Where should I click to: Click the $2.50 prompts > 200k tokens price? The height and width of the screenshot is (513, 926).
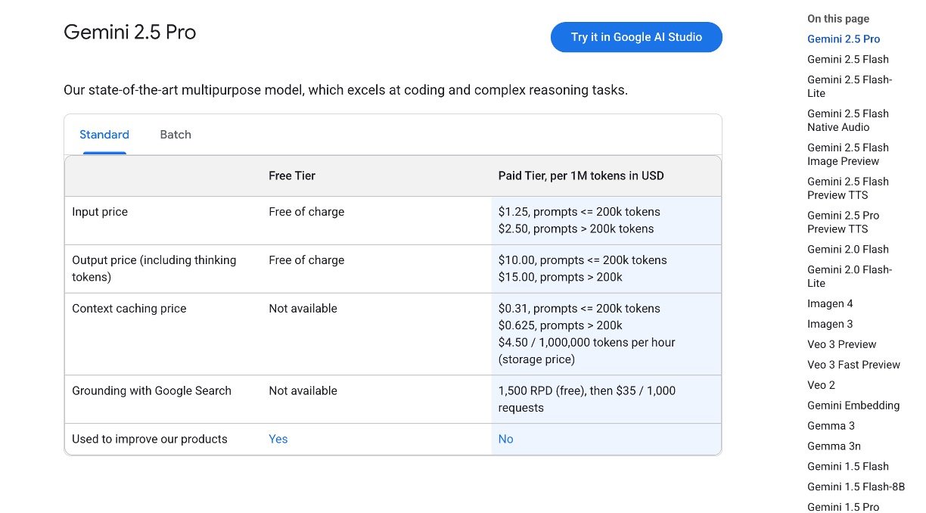(576, 229)
